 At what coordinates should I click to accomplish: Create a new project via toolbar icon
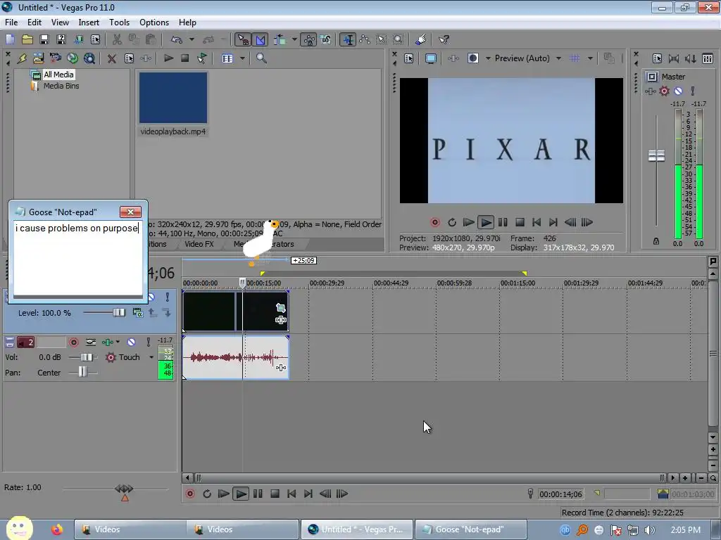tap(10, 39)
